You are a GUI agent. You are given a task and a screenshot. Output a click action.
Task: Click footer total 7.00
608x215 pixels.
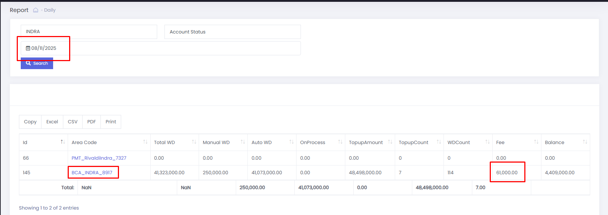click(x=481, y=187)
